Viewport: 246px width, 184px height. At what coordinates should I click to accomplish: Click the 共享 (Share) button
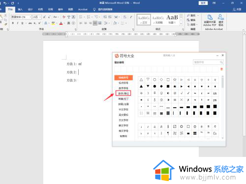[237, 9]
